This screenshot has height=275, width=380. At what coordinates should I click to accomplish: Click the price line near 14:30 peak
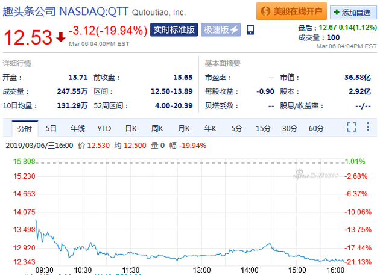[x=269, y=244]
